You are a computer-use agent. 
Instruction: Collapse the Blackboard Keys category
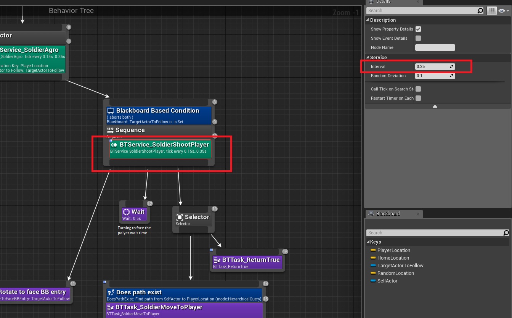(x=368, y=242)
